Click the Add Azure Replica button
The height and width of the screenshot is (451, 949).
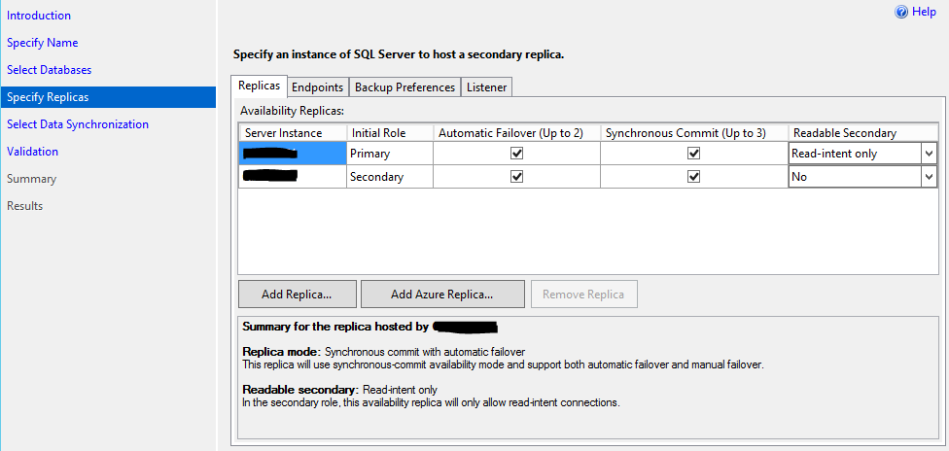coord(442,294)
